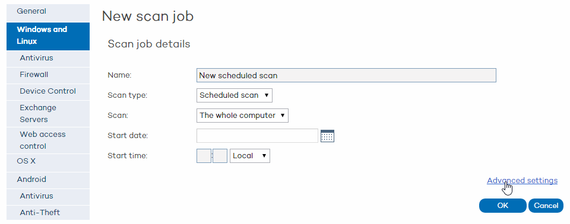Viewport: 570px width, 224px height.
Task: Select the General menu item
Action: click(x=48, y=11)
